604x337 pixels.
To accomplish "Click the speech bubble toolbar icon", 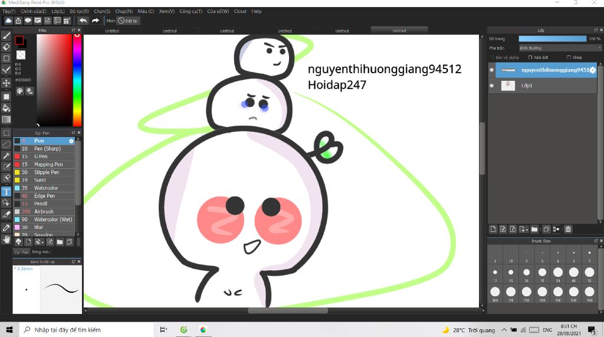I will click(x=28, y=21).
